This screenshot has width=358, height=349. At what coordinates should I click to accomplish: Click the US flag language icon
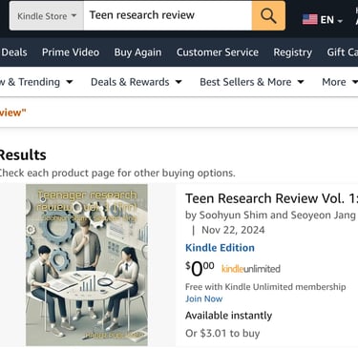coord(309,20)
